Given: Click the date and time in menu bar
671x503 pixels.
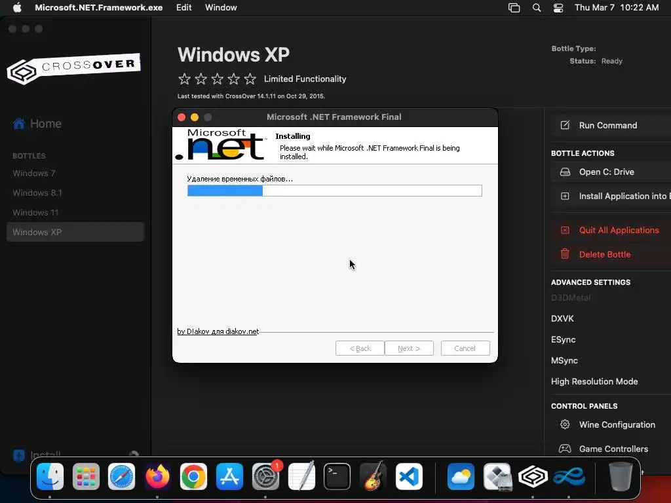Looking at the screenshot, I should (616, 8).
